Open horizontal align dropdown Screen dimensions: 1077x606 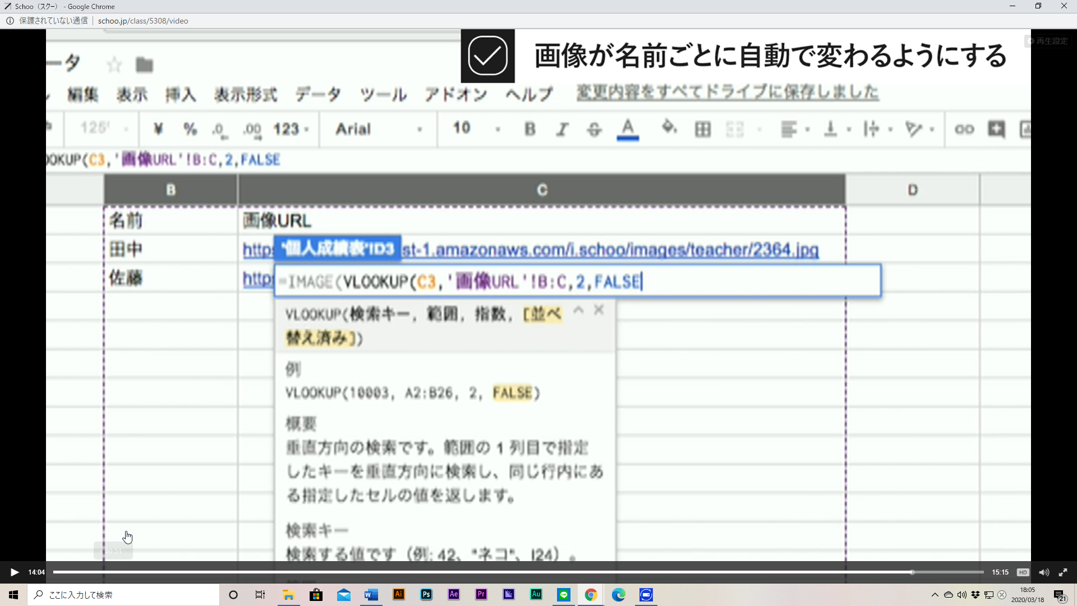click(795, 130)
